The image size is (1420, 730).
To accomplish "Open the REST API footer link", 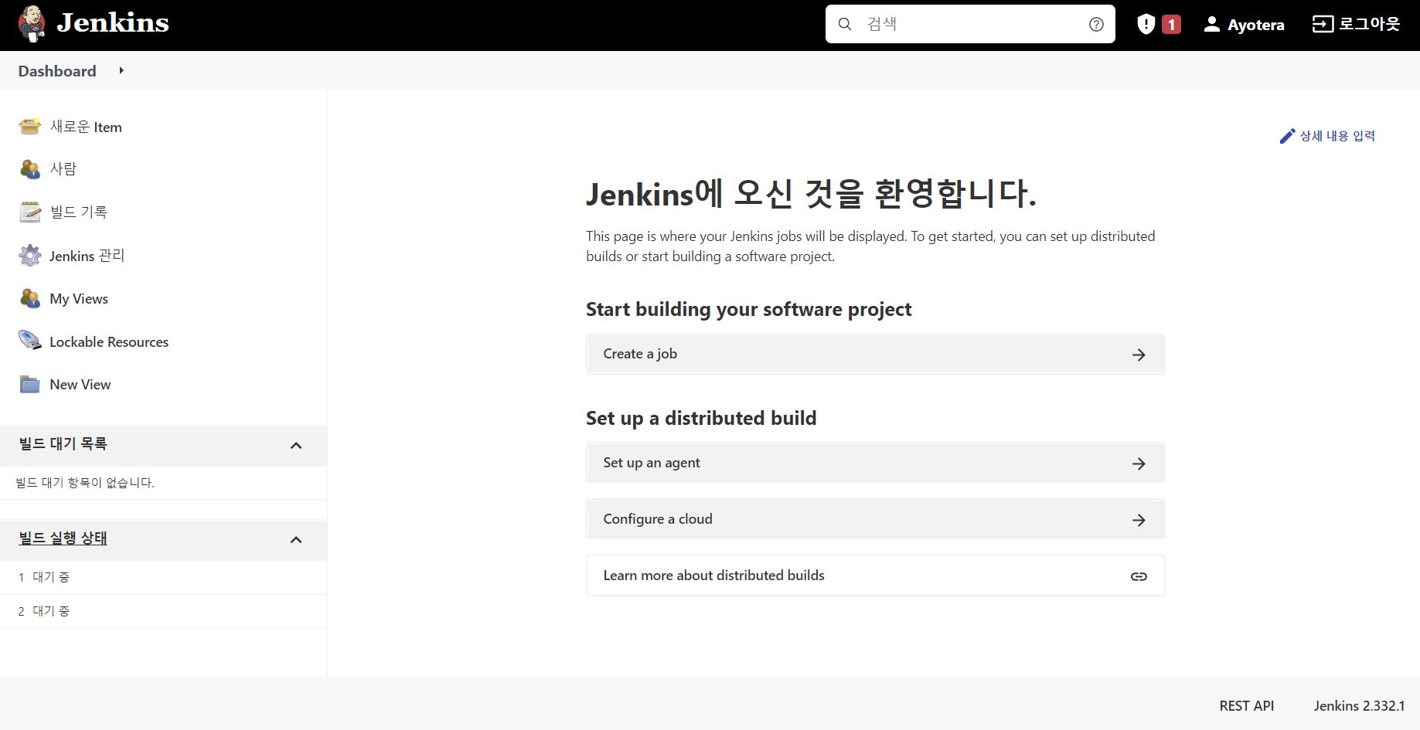I will [1246, 705].
